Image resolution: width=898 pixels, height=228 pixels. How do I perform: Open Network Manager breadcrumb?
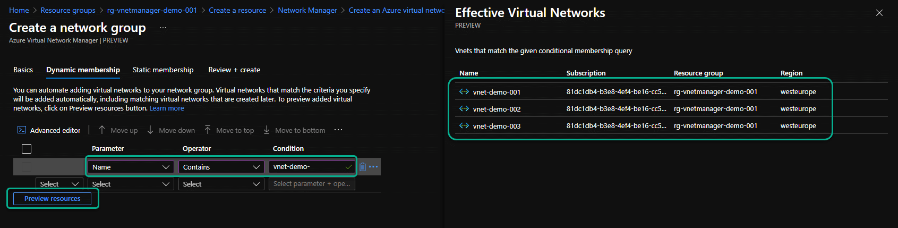[307, 10]
